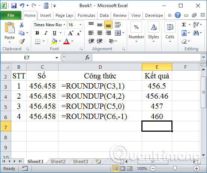Toggle Italic formatting
The image size is (207, 173).
click(x=46, y=33)
